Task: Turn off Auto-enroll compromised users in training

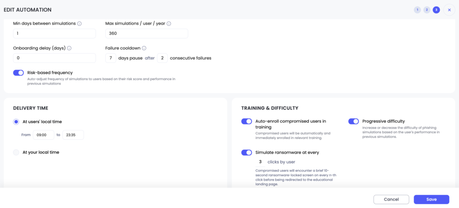Action: pos(247,121)
